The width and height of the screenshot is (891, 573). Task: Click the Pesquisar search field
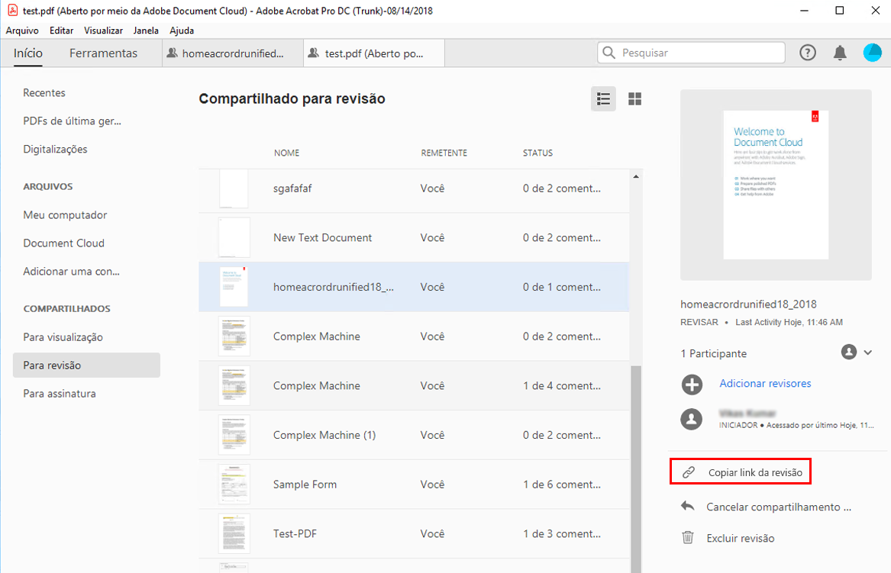click(x=691, y=53)
